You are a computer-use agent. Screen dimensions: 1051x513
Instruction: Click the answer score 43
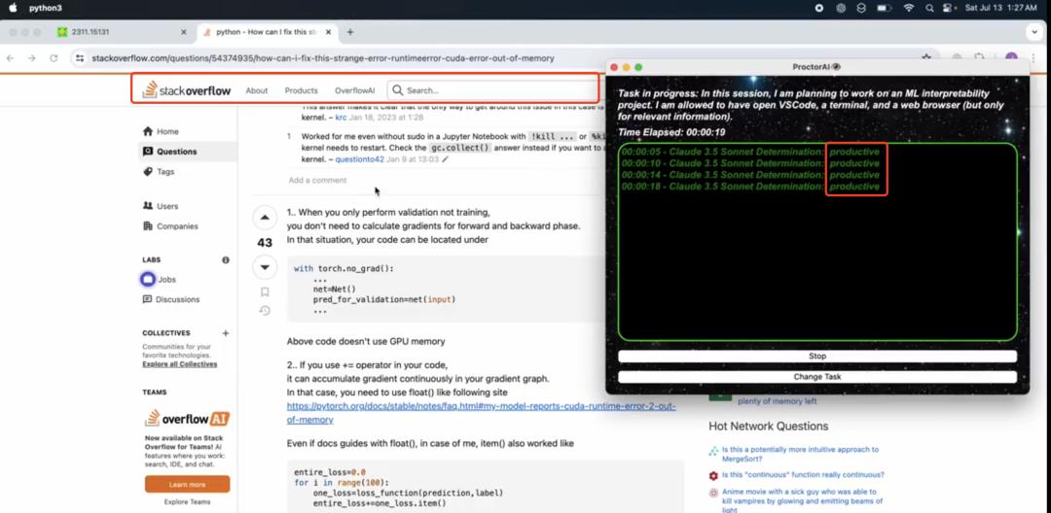pos(265,243)
